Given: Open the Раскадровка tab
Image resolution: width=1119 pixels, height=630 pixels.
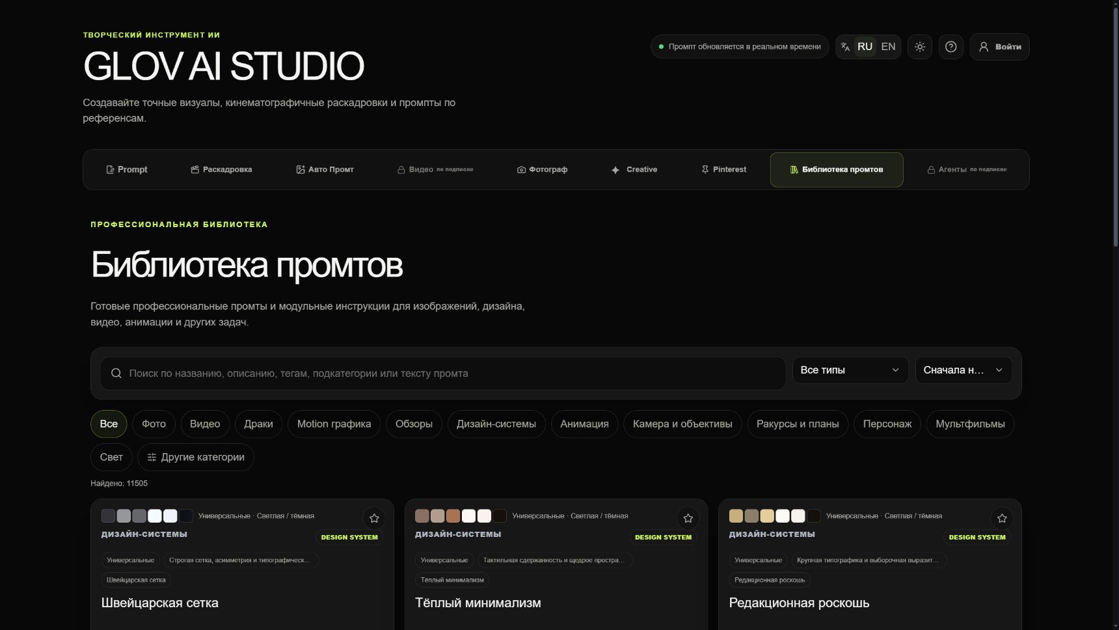Looking at the screenshot, I should point(221,169).
